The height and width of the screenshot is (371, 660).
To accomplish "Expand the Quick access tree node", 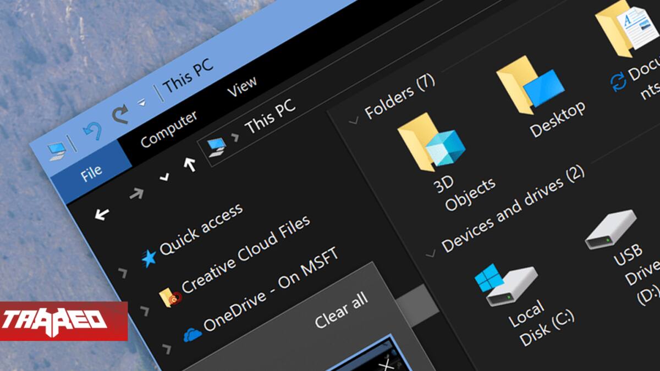I will (123, 272).
